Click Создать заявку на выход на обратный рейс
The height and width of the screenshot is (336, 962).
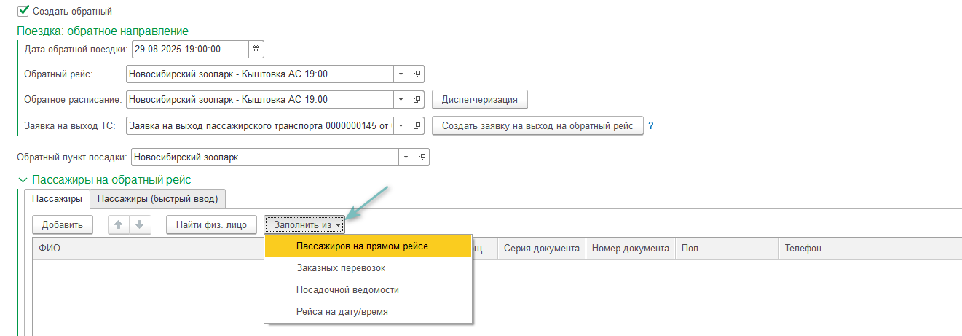tap(537, 126)
